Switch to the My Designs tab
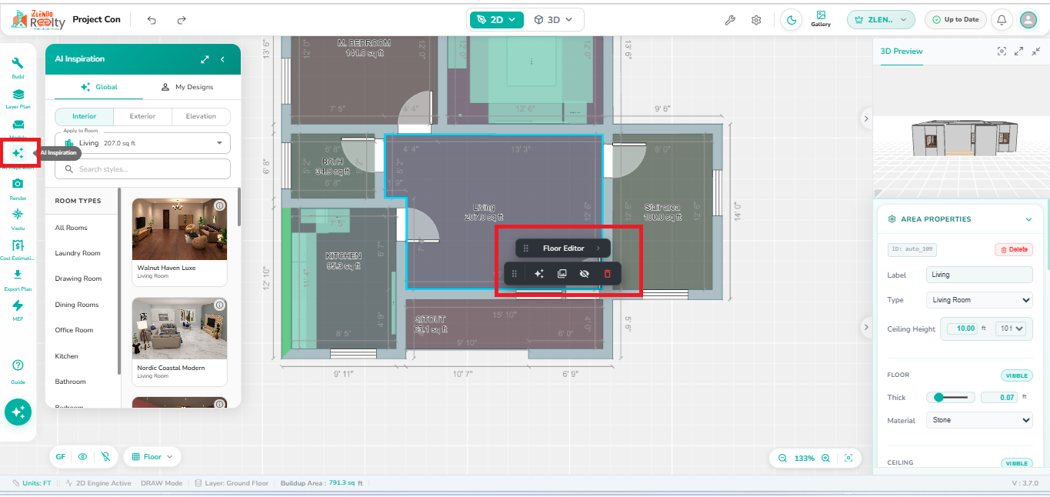This screenshot has width=1050, height=497. (187, 87)
